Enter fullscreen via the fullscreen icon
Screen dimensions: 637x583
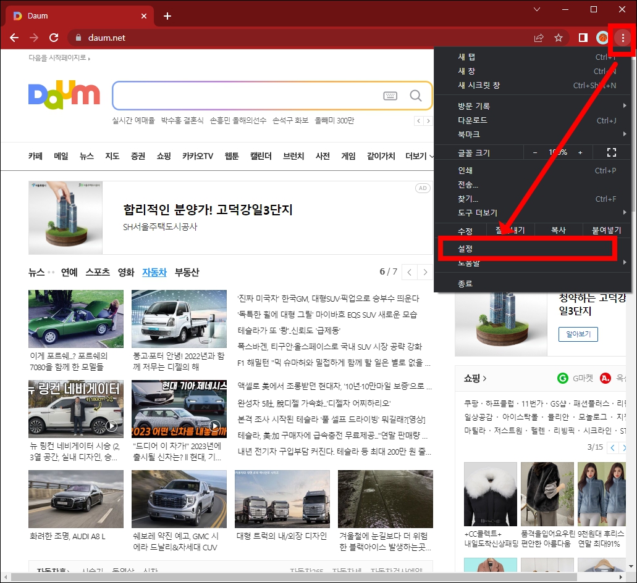612,152
